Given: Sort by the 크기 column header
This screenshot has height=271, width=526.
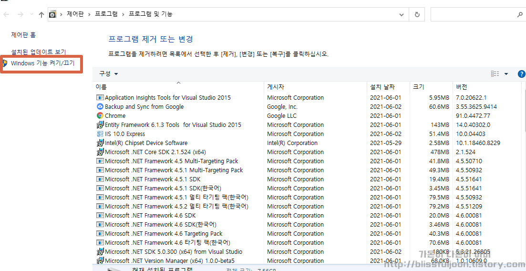Looking at the screenshot, I should pyautogui.click(x=431, y=87).
